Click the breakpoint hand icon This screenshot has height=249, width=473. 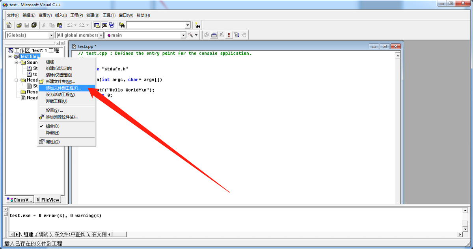[244, 35]
